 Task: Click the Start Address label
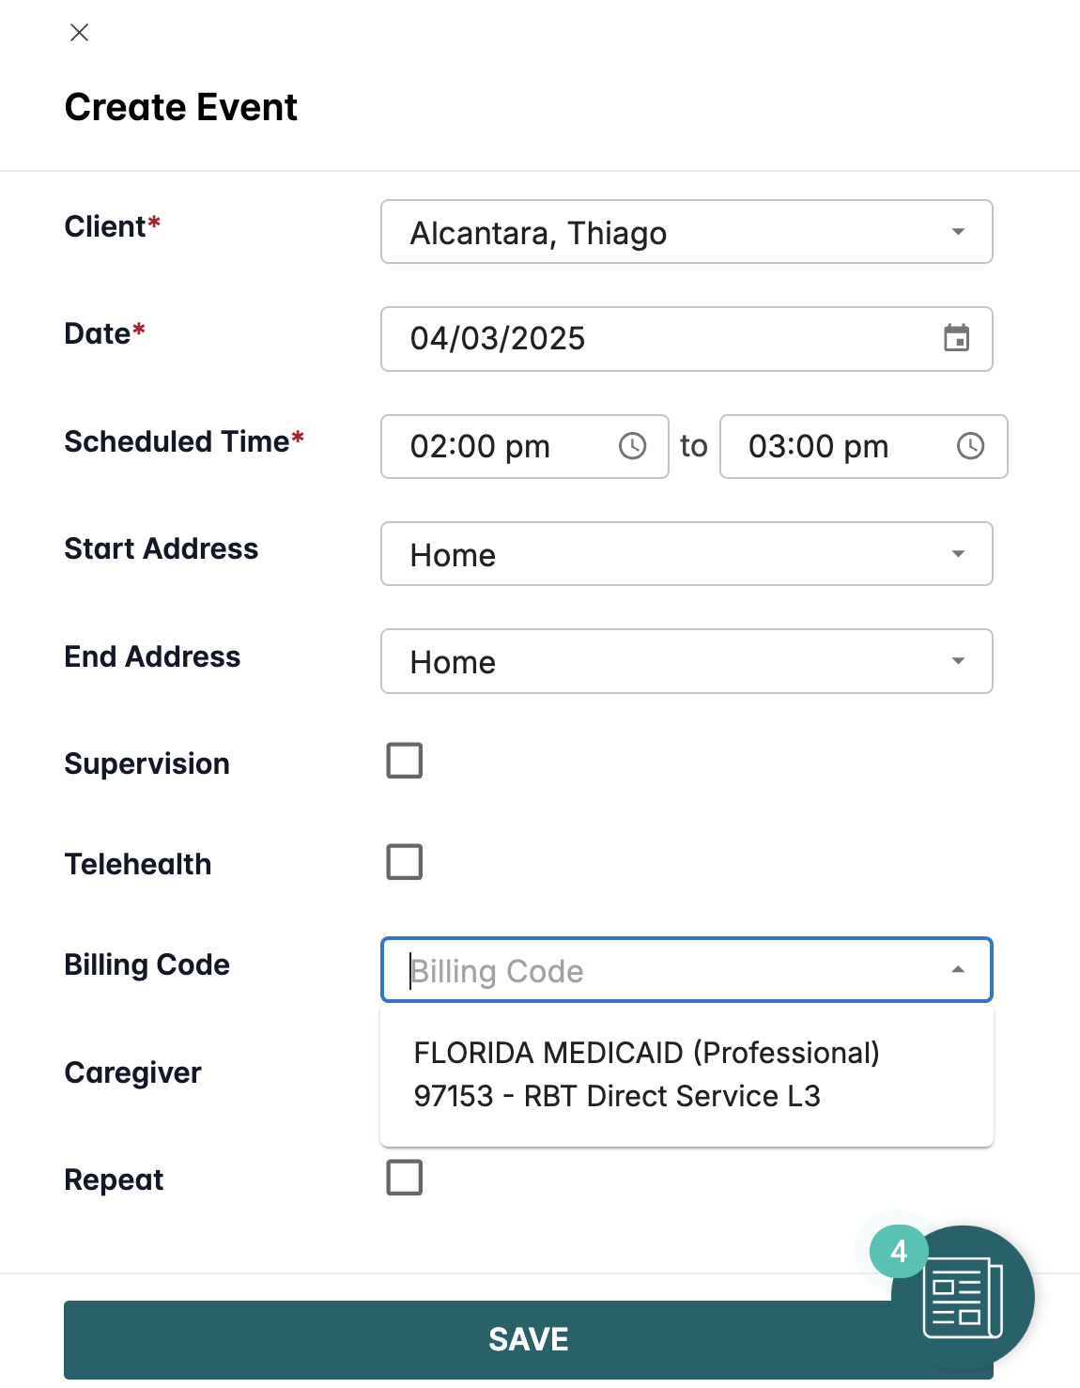click(161, 548)
